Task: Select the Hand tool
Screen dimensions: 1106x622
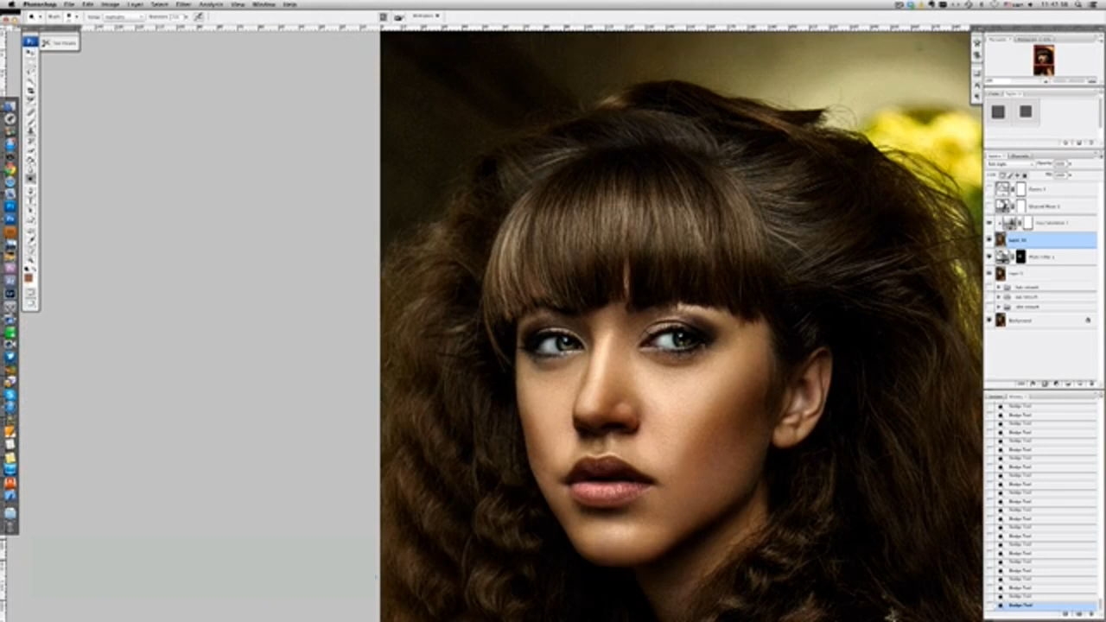Action: 31,249
